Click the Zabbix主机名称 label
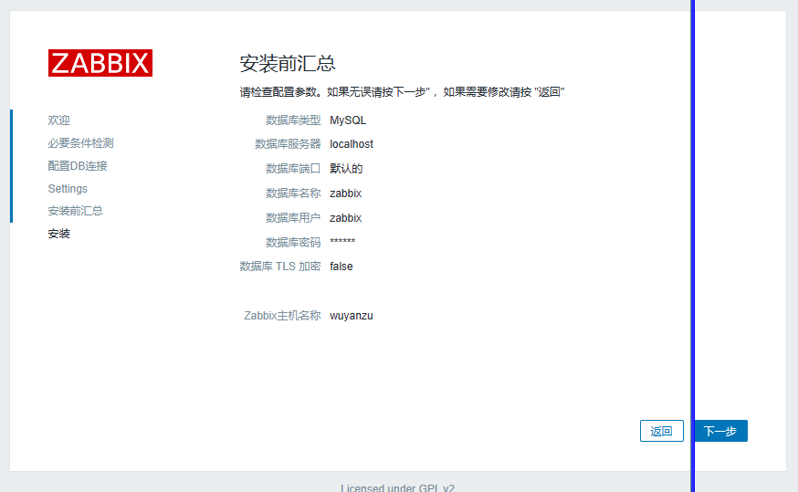Screen dimensions: 798x492 pos(282,316)
